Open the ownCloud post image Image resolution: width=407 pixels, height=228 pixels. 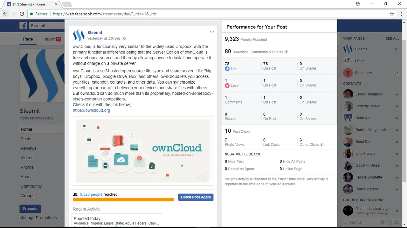point(143,151)
